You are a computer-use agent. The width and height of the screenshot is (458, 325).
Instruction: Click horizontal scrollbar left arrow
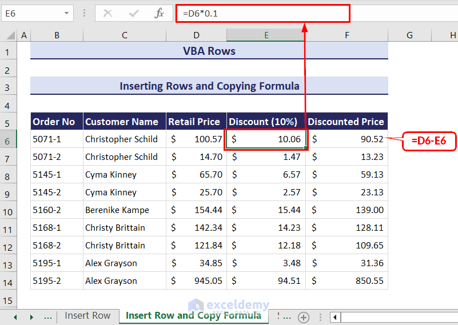335,317
